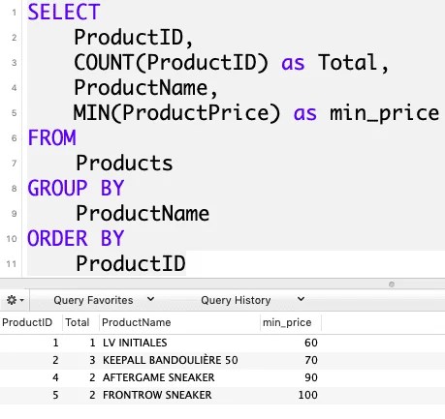Click ProductID value 5 in FRONTROW row

click(55, 395)
